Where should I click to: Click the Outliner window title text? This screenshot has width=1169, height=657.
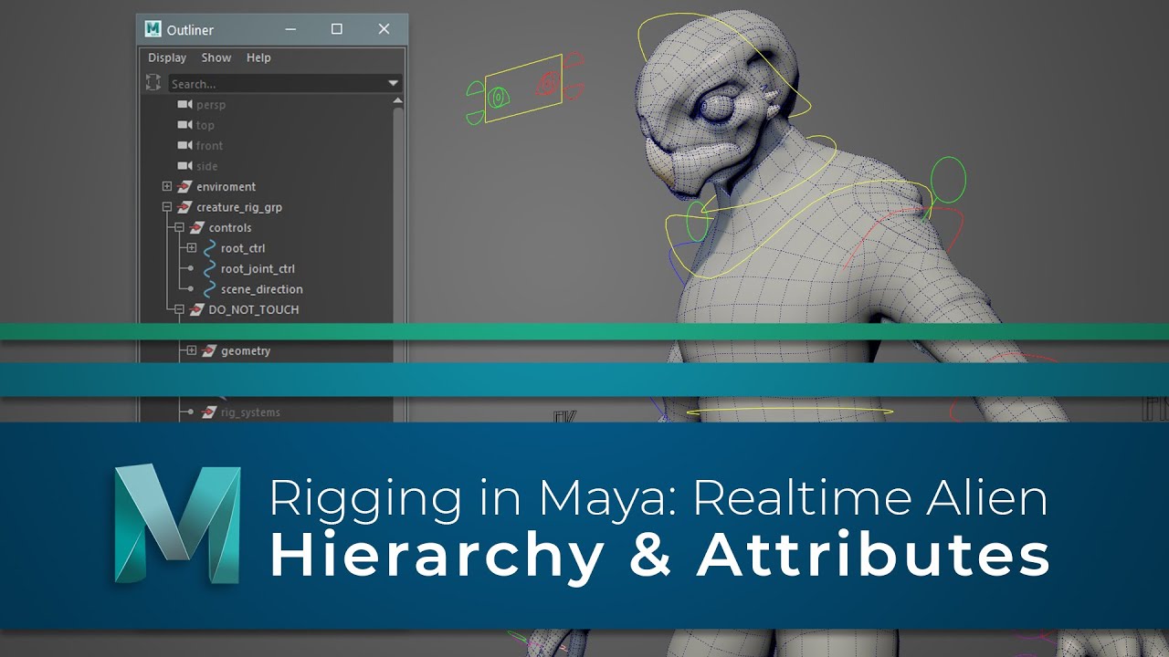(190, 30)
